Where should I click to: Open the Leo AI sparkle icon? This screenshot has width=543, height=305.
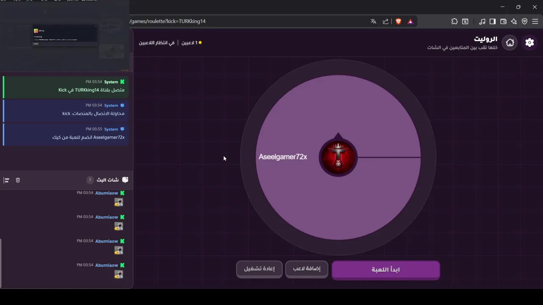click(514, 21)
